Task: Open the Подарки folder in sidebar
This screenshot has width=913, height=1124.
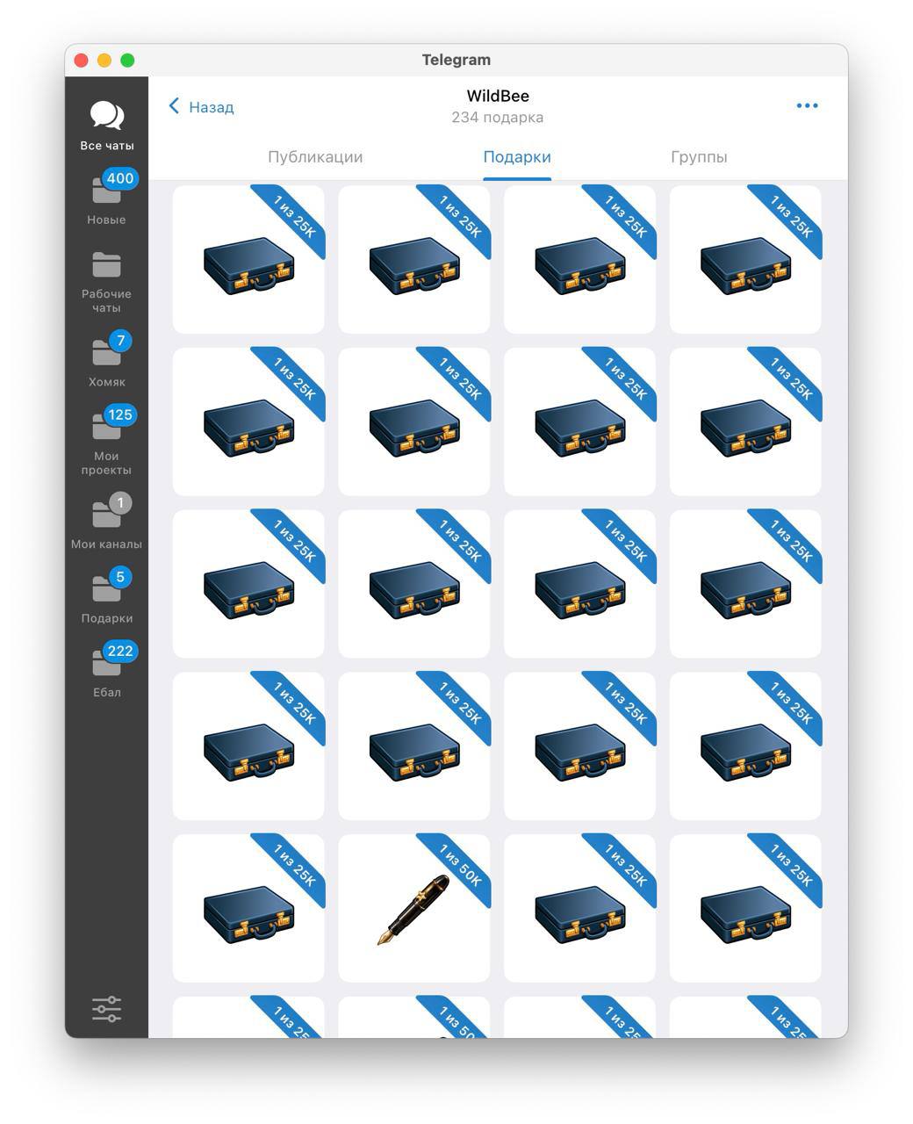Action: coord(106,596)
